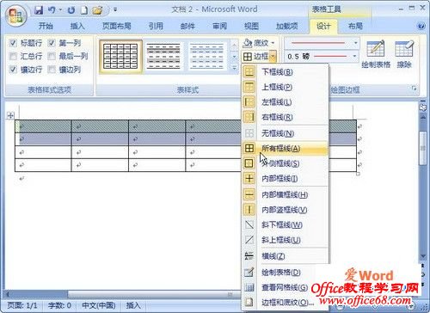
Task: Choose Inside Horizontal Border icon (内部横框线)
Action: click(249, 194)
